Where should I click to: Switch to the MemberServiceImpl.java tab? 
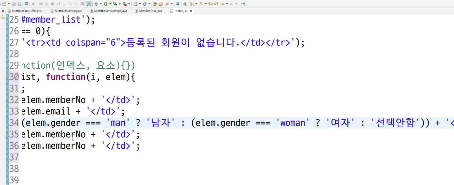point(108,11)
